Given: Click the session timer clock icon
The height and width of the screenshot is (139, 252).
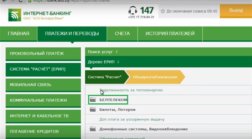Looking at the screenshot, I should pos(163,11).
